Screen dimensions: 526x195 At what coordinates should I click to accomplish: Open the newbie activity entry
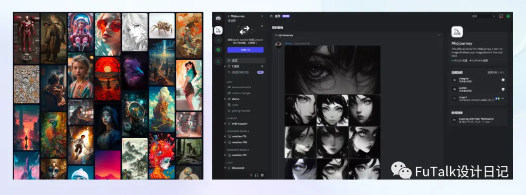point(478,89)
